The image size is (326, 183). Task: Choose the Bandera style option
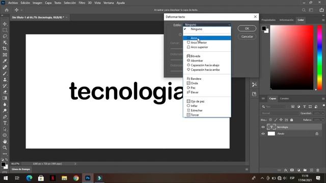coord(207,79)
